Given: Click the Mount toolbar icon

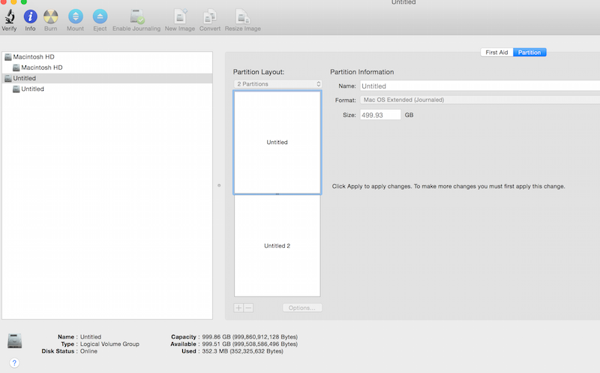Looking at the screenshot, I should 76,17.
